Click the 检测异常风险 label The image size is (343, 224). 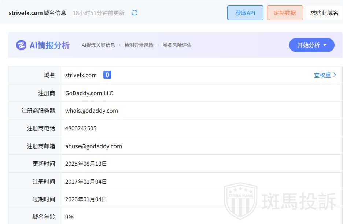pos(139,45)
